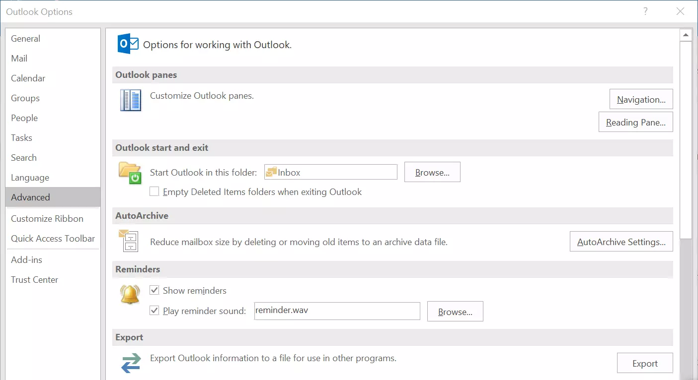Click inside the reminder.wav sound field
This screenshot has width=698, height=380.
tap(337, 311)
